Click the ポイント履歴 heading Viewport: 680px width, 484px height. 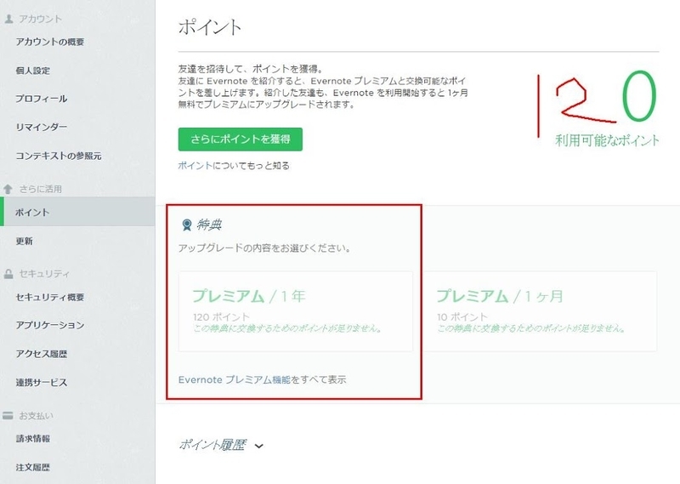point(212,445)
